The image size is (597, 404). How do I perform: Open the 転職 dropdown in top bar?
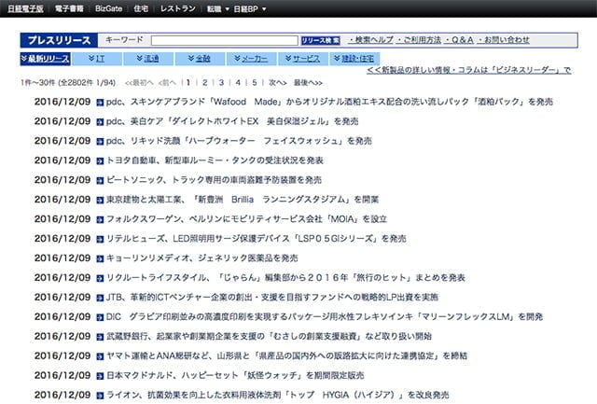coord(217,8)
